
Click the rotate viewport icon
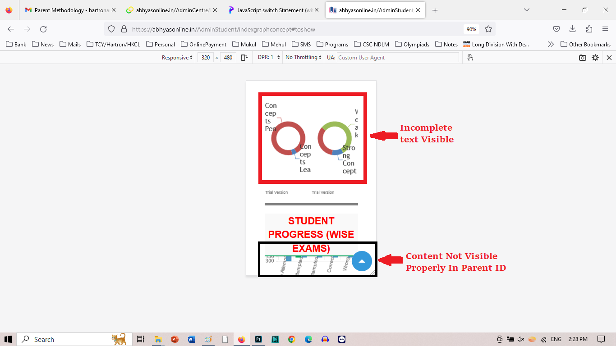[x=244, y=58]
